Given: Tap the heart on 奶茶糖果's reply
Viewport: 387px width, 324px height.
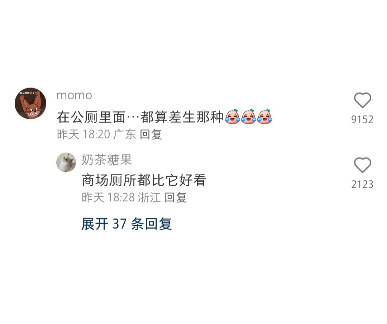Looking at the screenshot, I should (x=362, y=165).
